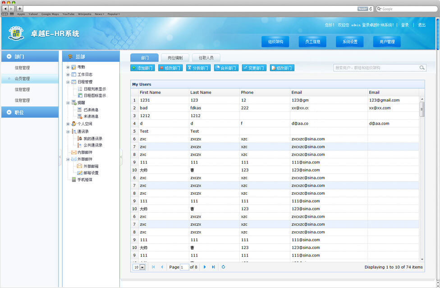The height and width of the screenshot is (288, 440).
Task: Switch to the 任职人员 tab
Action: (x=206, y=58)
